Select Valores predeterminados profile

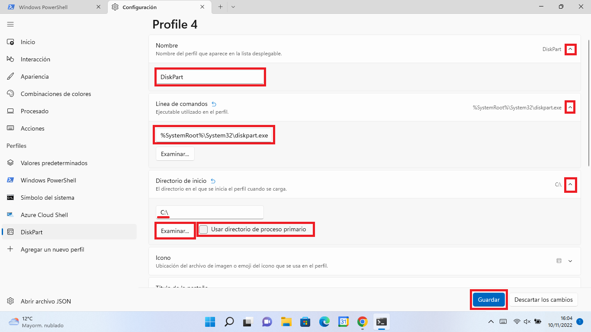[69, 163]
